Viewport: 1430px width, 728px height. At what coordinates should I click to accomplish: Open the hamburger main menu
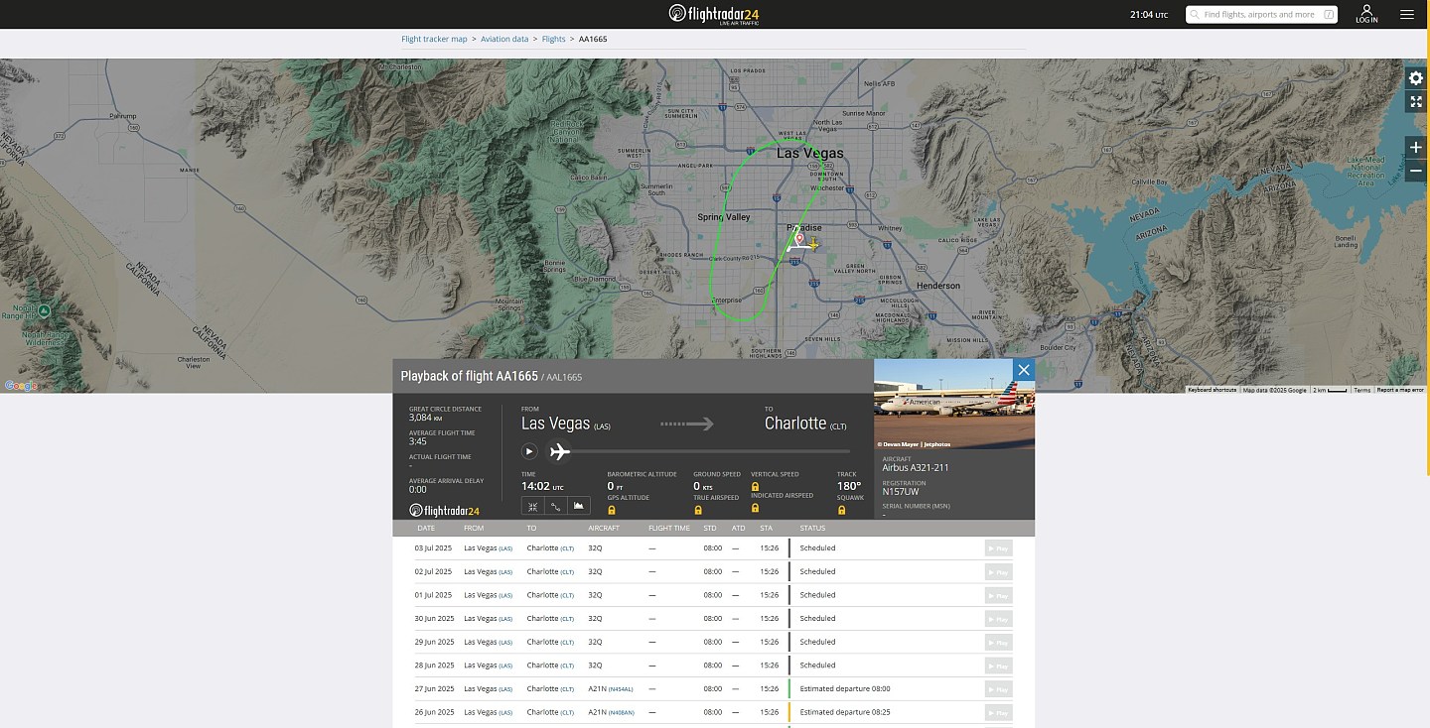[x=1406, y=14]
